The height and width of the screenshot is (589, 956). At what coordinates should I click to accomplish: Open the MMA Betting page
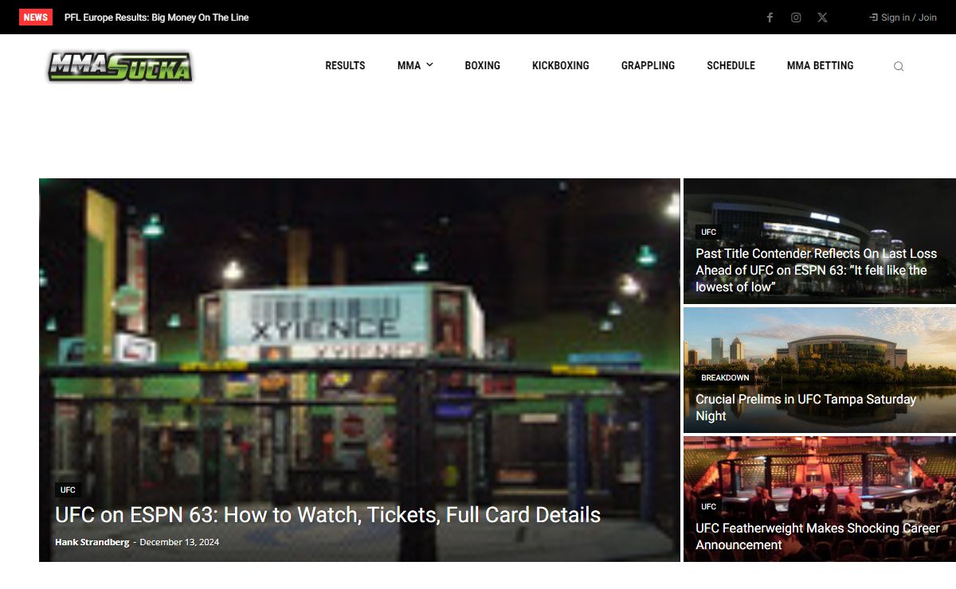point(820,66)
